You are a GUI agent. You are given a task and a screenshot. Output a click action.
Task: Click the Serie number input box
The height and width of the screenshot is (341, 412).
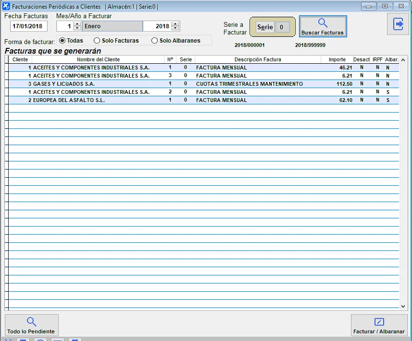(282, 27)
